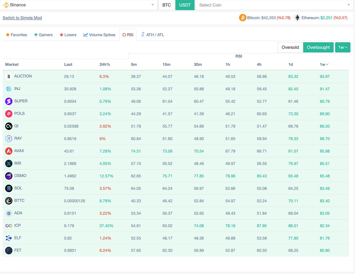Enable the Oversold filter

[x=290, y=47]
